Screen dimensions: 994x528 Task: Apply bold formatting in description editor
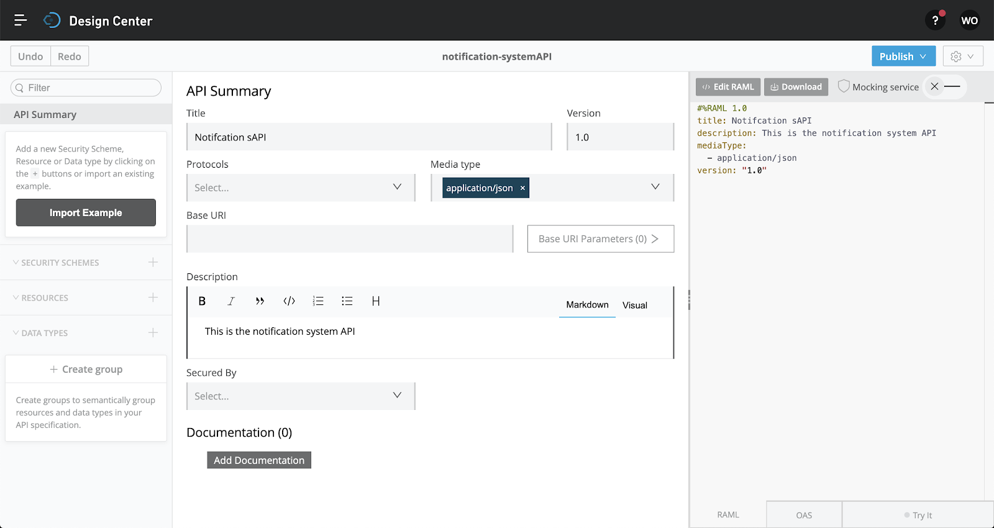[x=202, y=301]
